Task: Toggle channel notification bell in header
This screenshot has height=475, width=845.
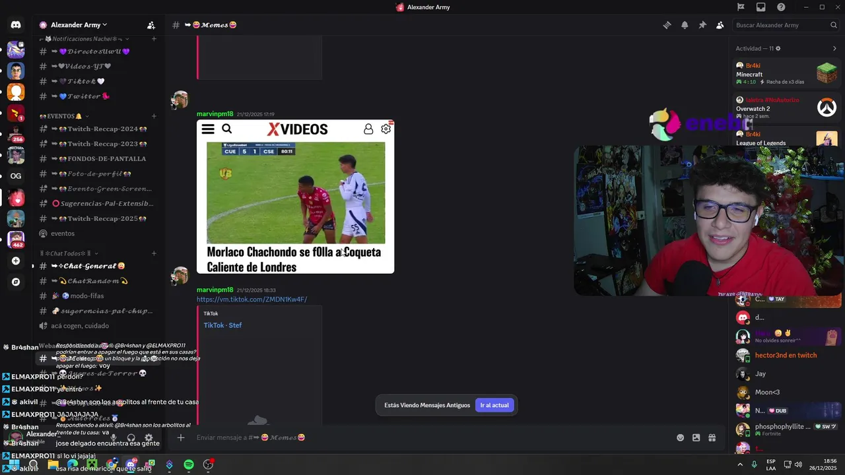Action: 685,25
